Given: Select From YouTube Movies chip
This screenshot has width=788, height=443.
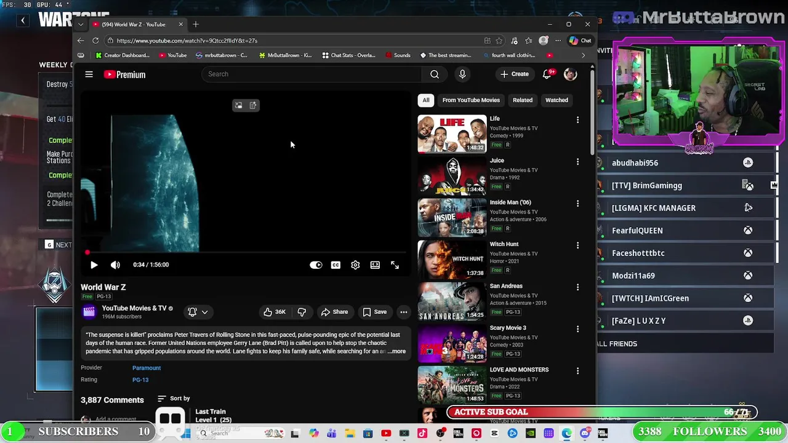Looking at the screenshot, I should [471, 100].
